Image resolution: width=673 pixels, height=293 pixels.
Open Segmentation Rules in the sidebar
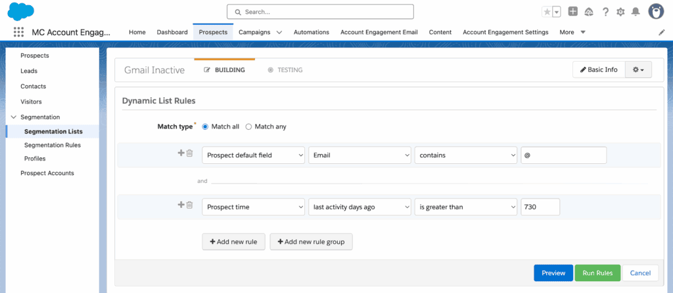coord(53,146)
